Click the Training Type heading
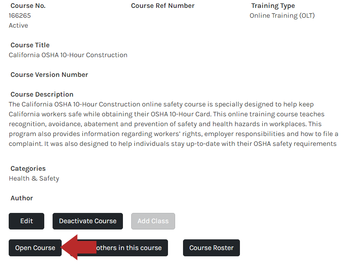 click(273, 6)
